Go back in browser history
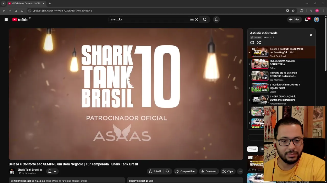327x183 pixels. (x=4, y=11)
